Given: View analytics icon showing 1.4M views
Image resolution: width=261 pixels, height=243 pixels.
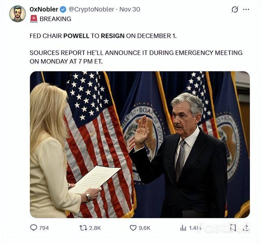Looking at the screenshot, I should click(x=183, y=228).
